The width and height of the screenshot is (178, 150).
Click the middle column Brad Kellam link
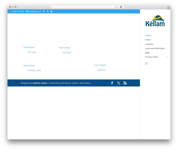65,48
